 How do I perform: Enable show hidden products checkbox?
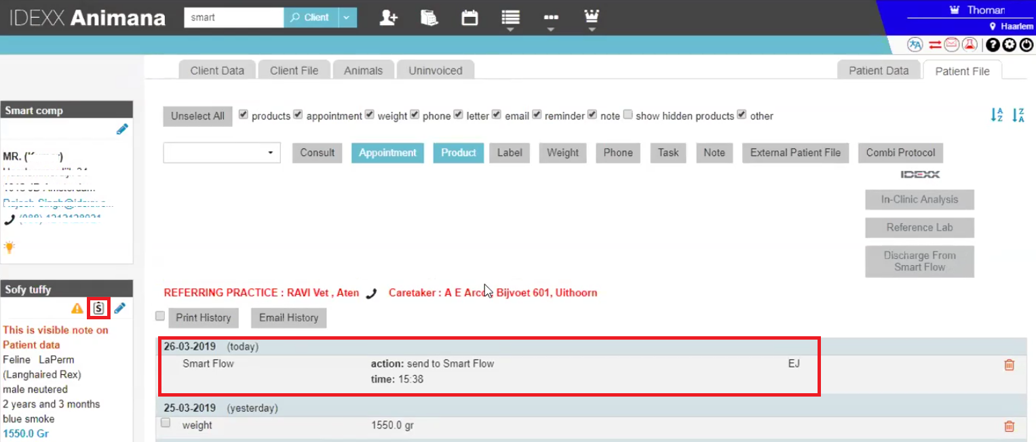point(628,115)
